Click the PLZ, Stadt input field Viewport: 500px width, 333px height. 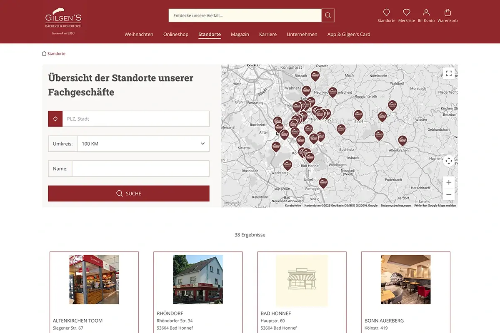tap(133, 119)
